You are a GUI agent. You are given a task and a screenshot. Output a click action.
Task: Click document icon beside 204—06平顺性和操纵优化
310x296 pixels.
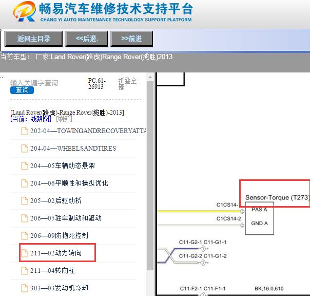[25, 183]
